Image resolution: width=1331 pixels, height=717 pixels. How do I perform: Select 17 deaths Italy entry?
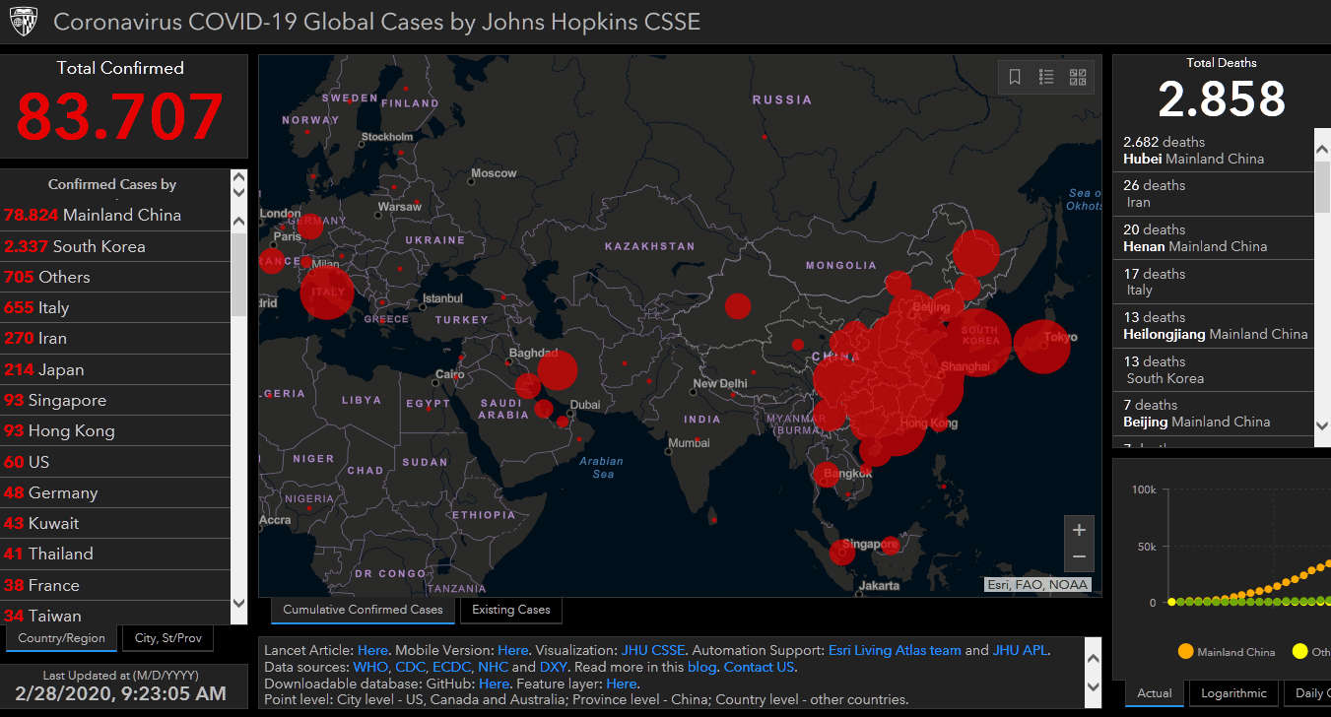click(1213, 282)
